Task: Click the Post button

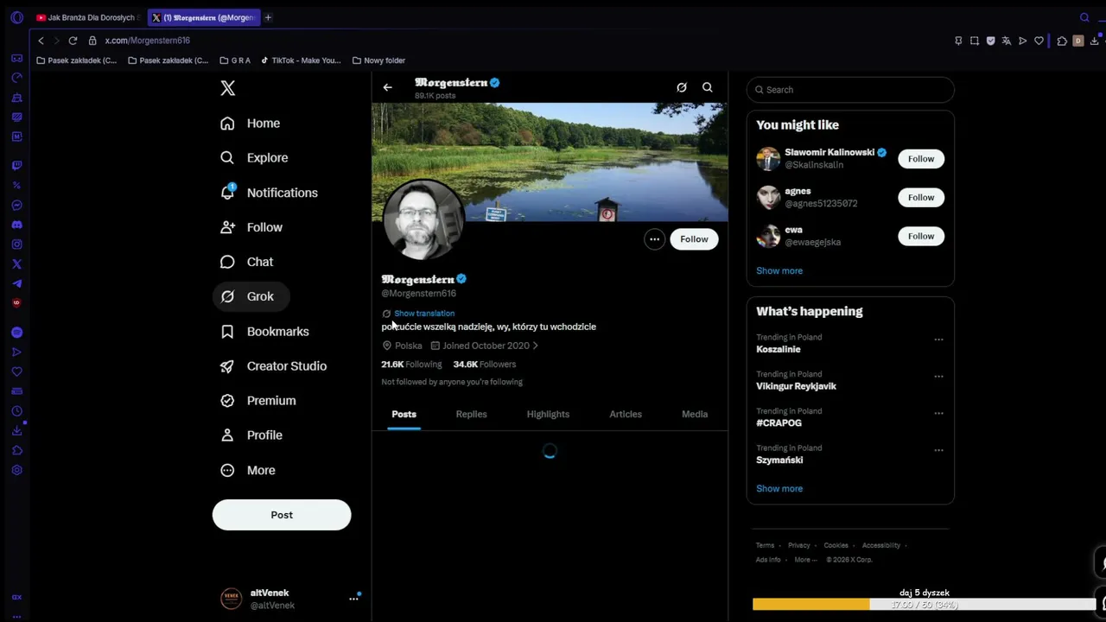Action: tap(282, 515)
